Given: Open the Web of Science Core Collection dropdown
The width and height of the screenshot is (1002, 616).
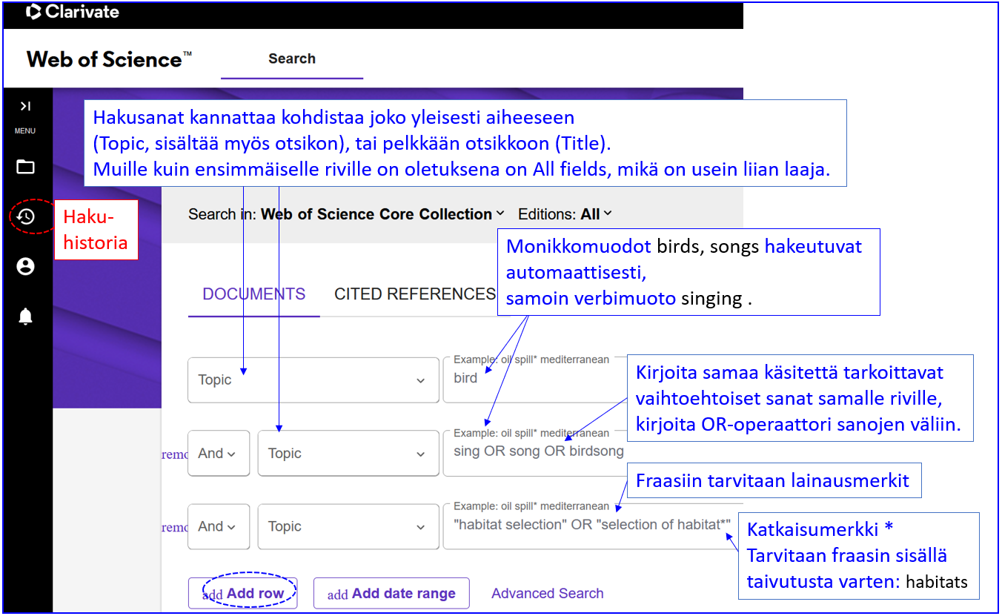Looking at the screenshot, I should [382, 214].
